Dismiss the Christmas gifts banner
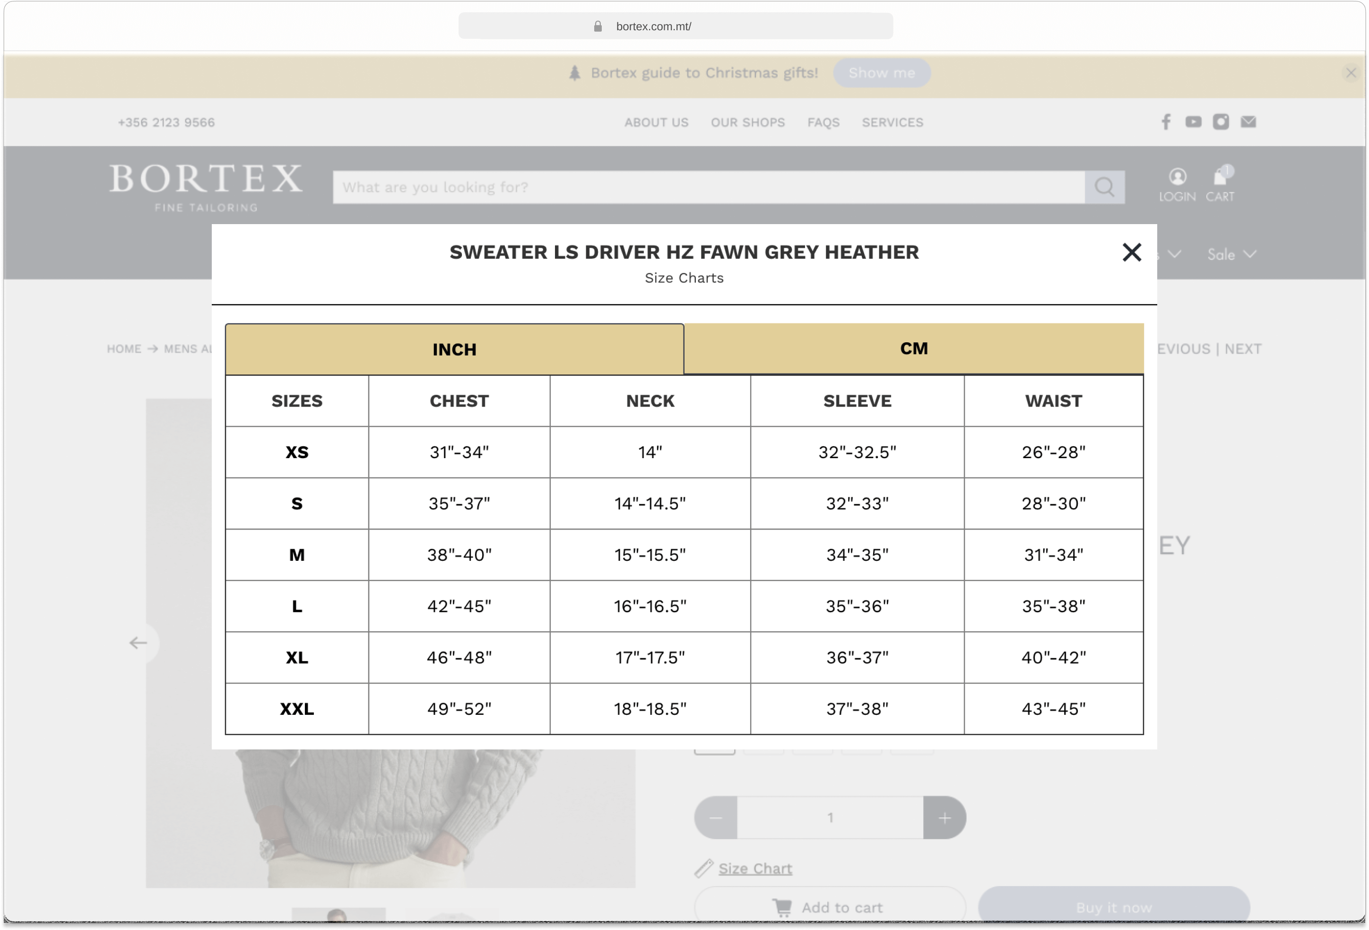1369x930 pixels. tap(1351, 73)
